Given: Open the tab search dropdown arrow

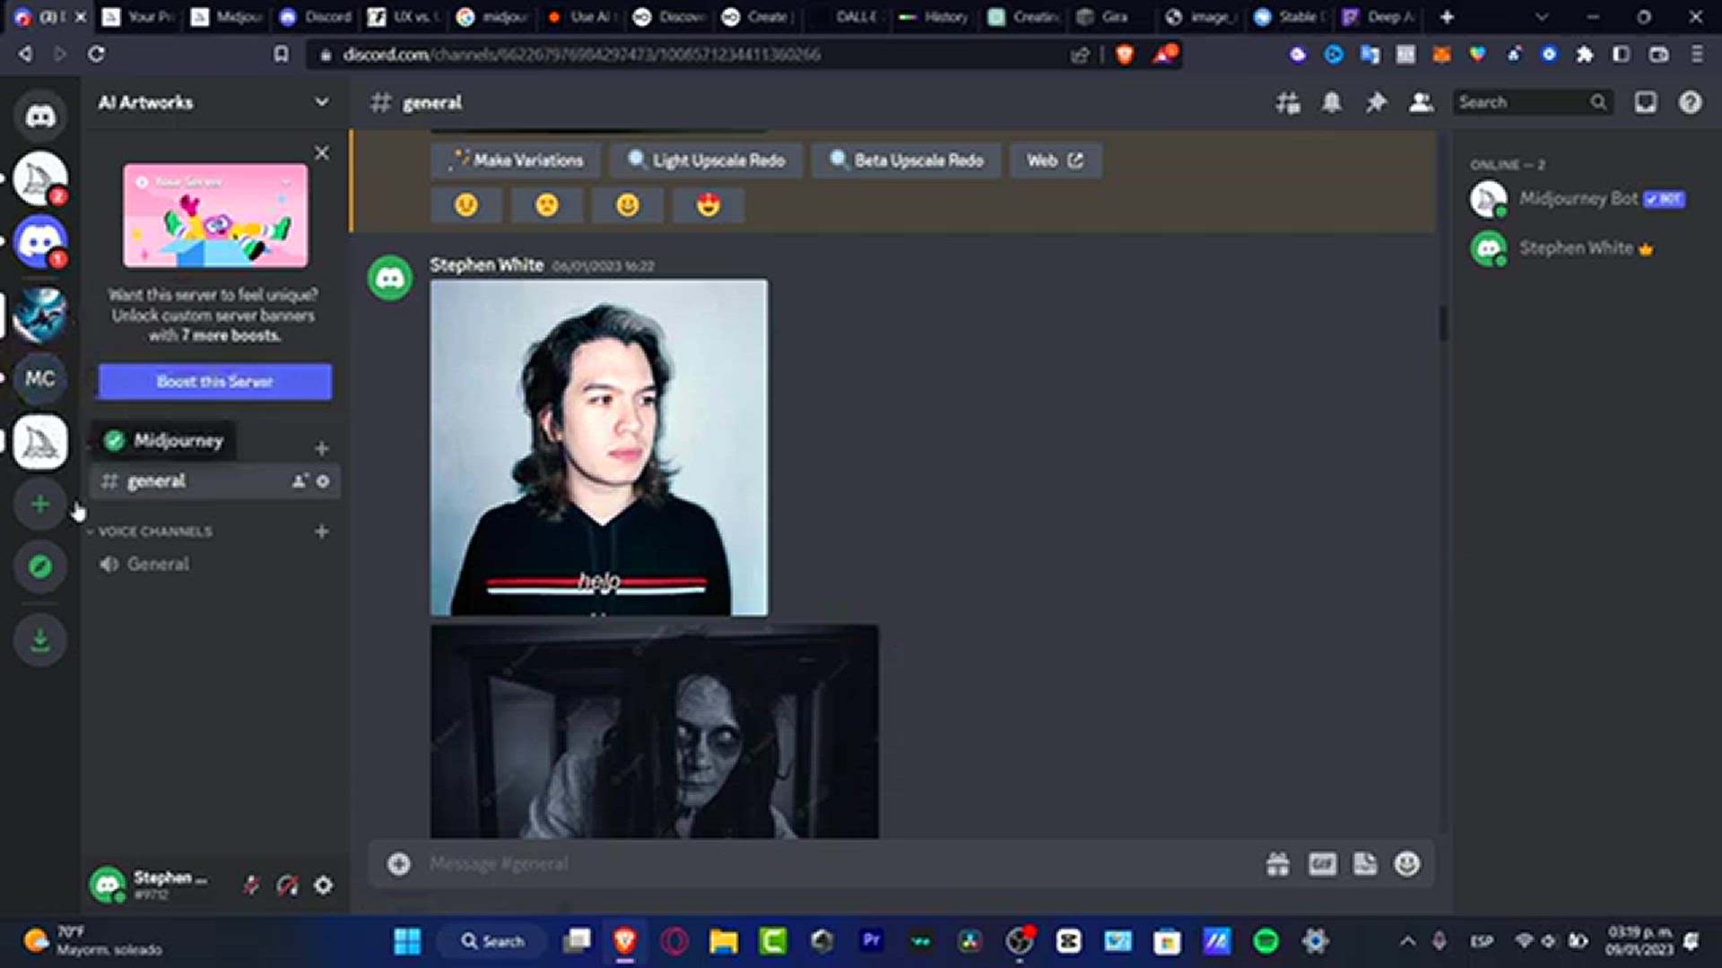Looking at the screenshot, I should tap(1542, 17).
